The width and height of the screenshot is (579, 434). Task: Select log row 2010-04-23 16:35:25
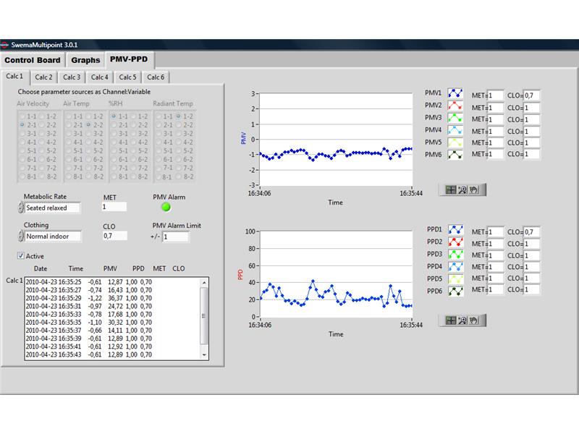88,282
